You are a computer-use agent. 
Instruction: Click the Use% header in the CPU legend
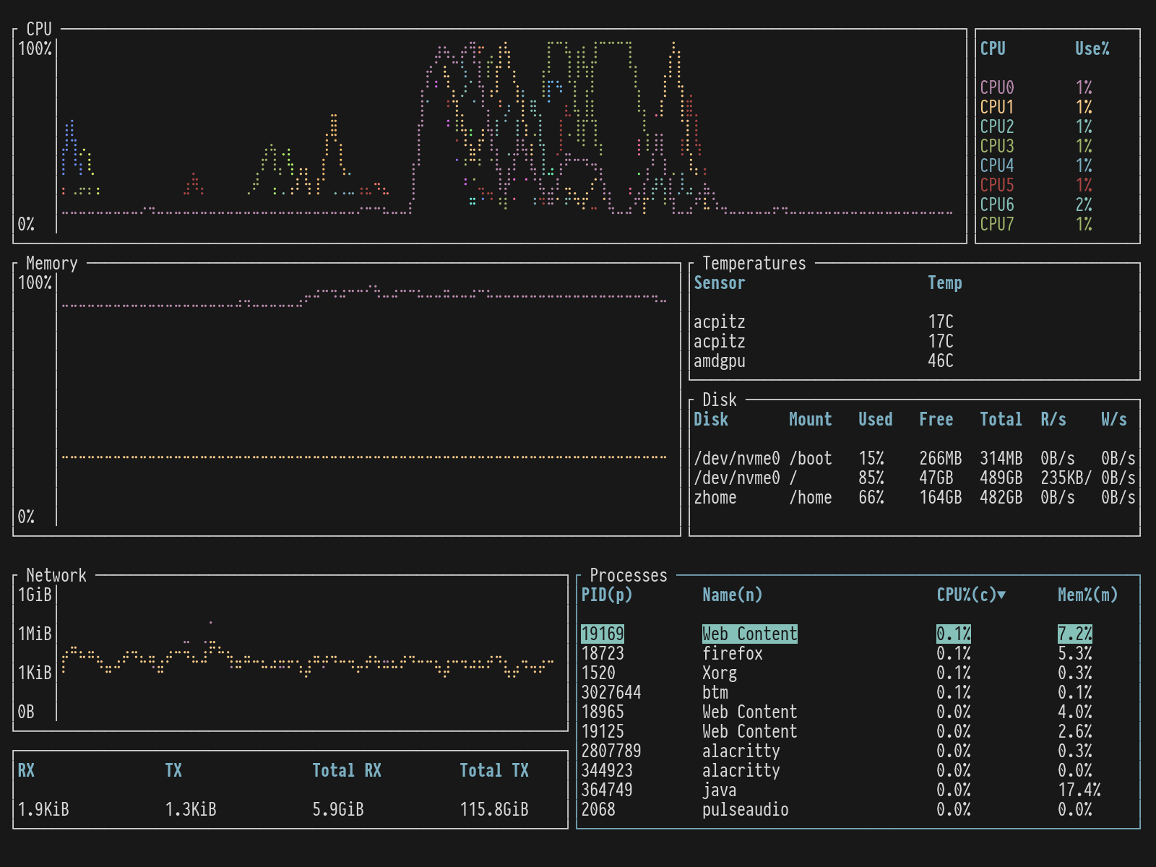coord(1092,48)
